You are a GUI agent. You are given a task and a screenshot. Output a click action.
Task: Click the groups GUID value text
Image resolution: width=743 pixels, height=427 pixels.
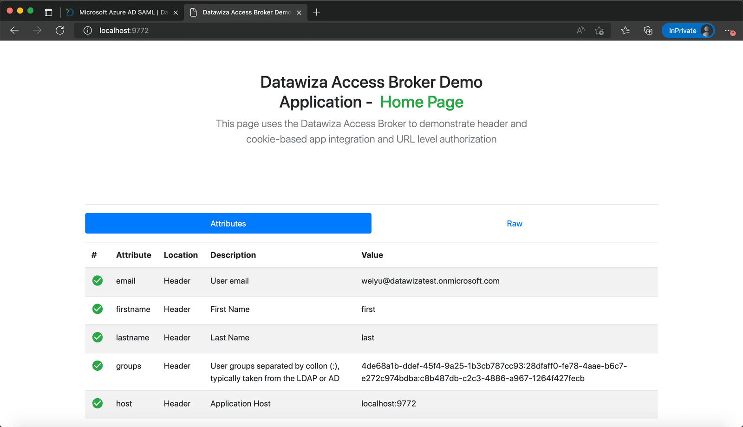(x=494, y=372)
